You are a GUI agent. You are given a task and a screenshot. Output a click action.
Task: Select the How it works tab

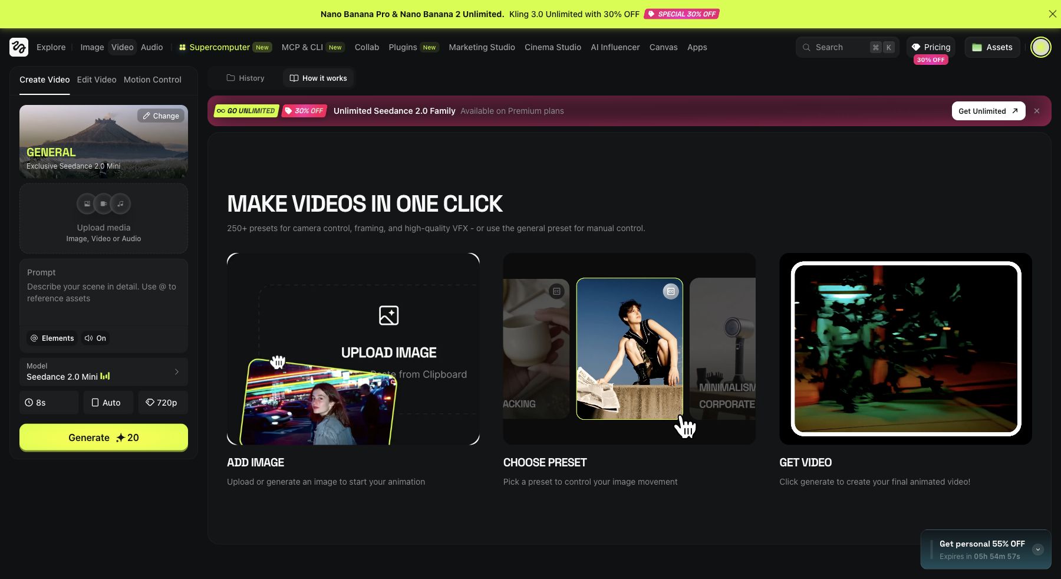tap(318, 78)
